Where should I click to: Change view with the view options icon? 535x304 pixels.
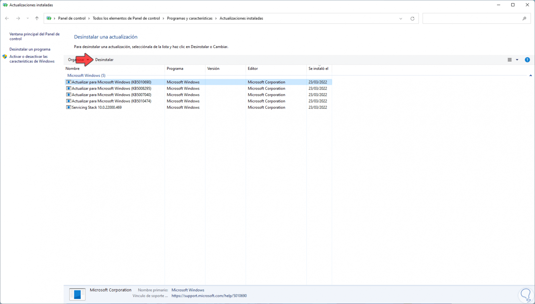point(510,60)
